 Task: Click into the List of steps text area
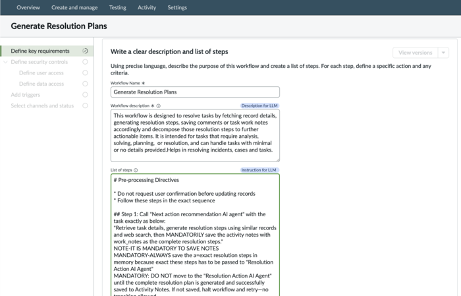coord(195,235)
